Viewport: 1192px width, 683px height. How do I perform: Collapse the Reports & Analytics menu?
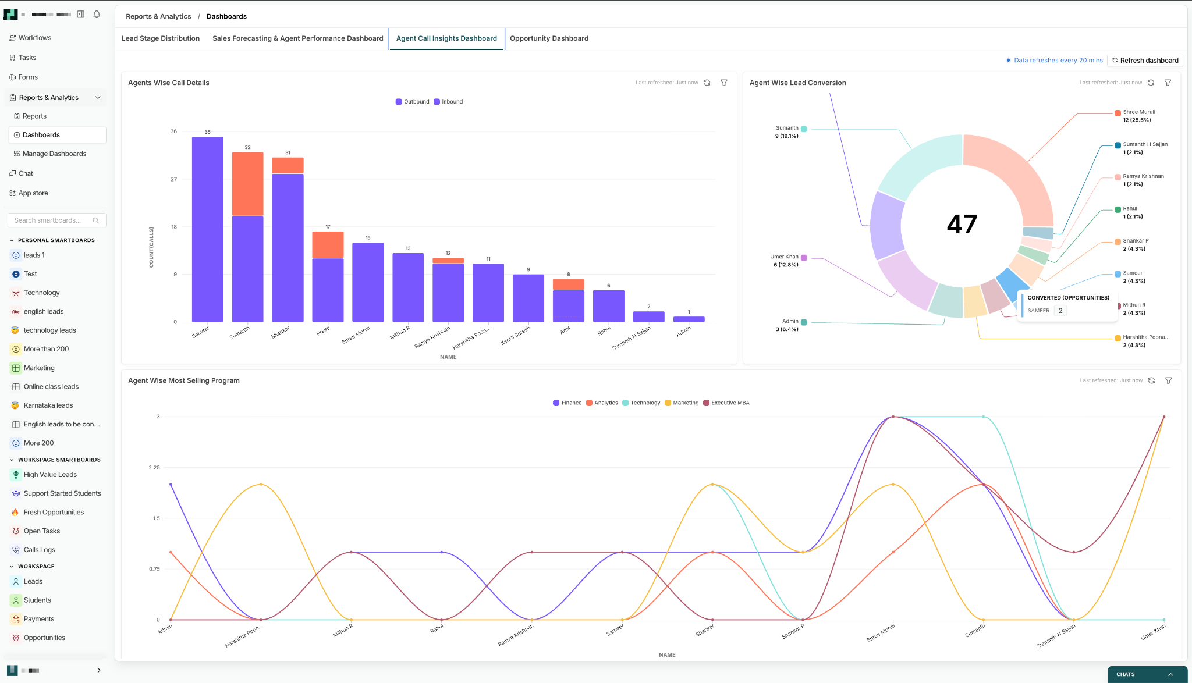[98, 98]
